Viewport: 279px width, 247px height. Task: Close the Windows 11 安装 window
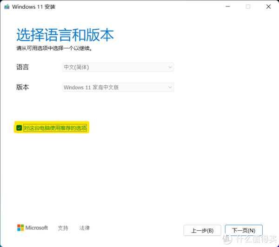pyautogui.click(x=268, y=7)
